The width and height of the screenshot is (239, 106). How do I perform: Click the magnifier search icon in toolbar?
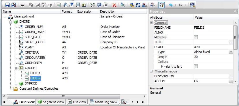point(193,5)
